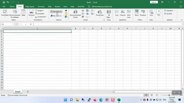
Task: Collapse the ribbon with the chevron
Action: tap(182, 20)
